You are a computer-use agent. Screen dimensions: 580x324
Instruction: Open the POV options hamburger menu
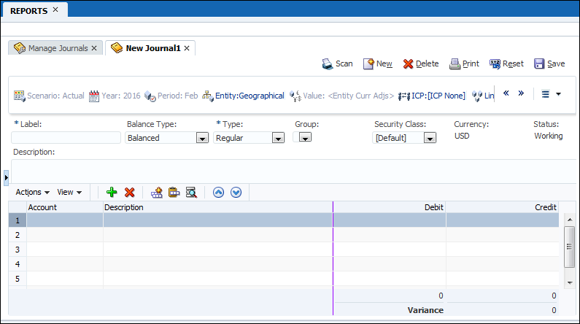(x=545, y=94)
